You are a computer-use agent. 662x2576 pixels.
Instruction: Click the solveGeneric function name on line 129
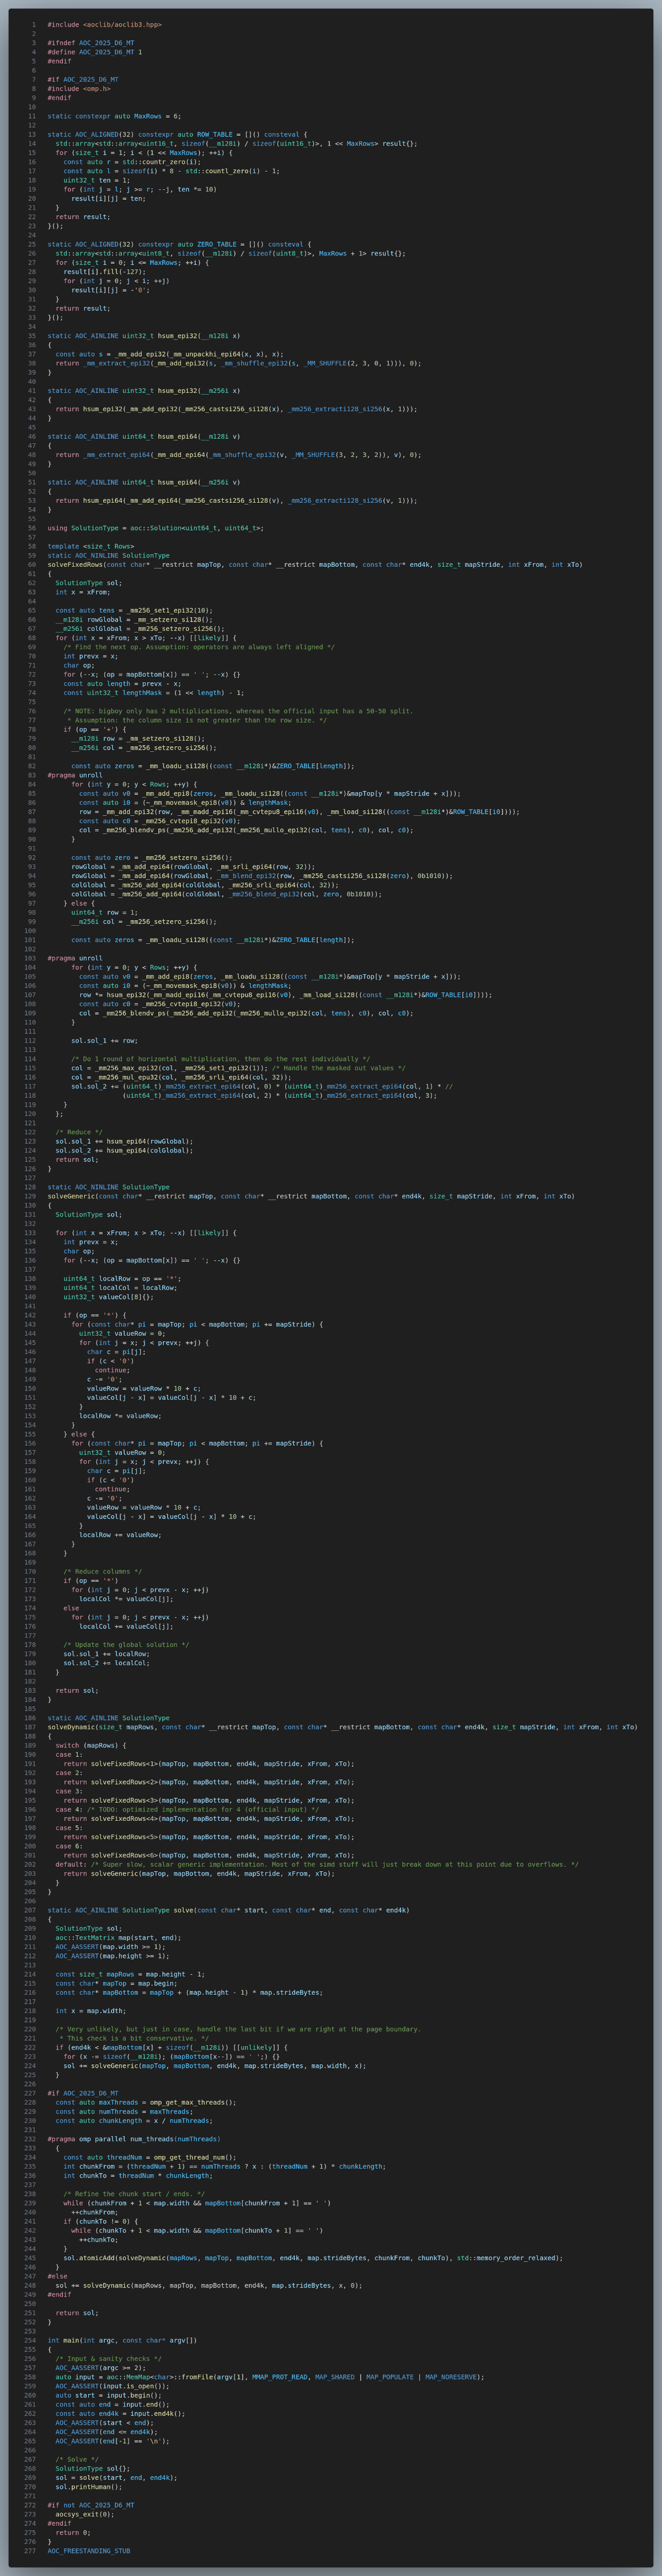pyautogui.click(x=70, y=1197)
